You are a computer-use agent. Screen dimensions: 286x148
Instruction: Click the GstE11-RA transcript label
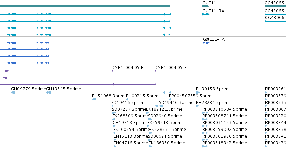point(213,11)
